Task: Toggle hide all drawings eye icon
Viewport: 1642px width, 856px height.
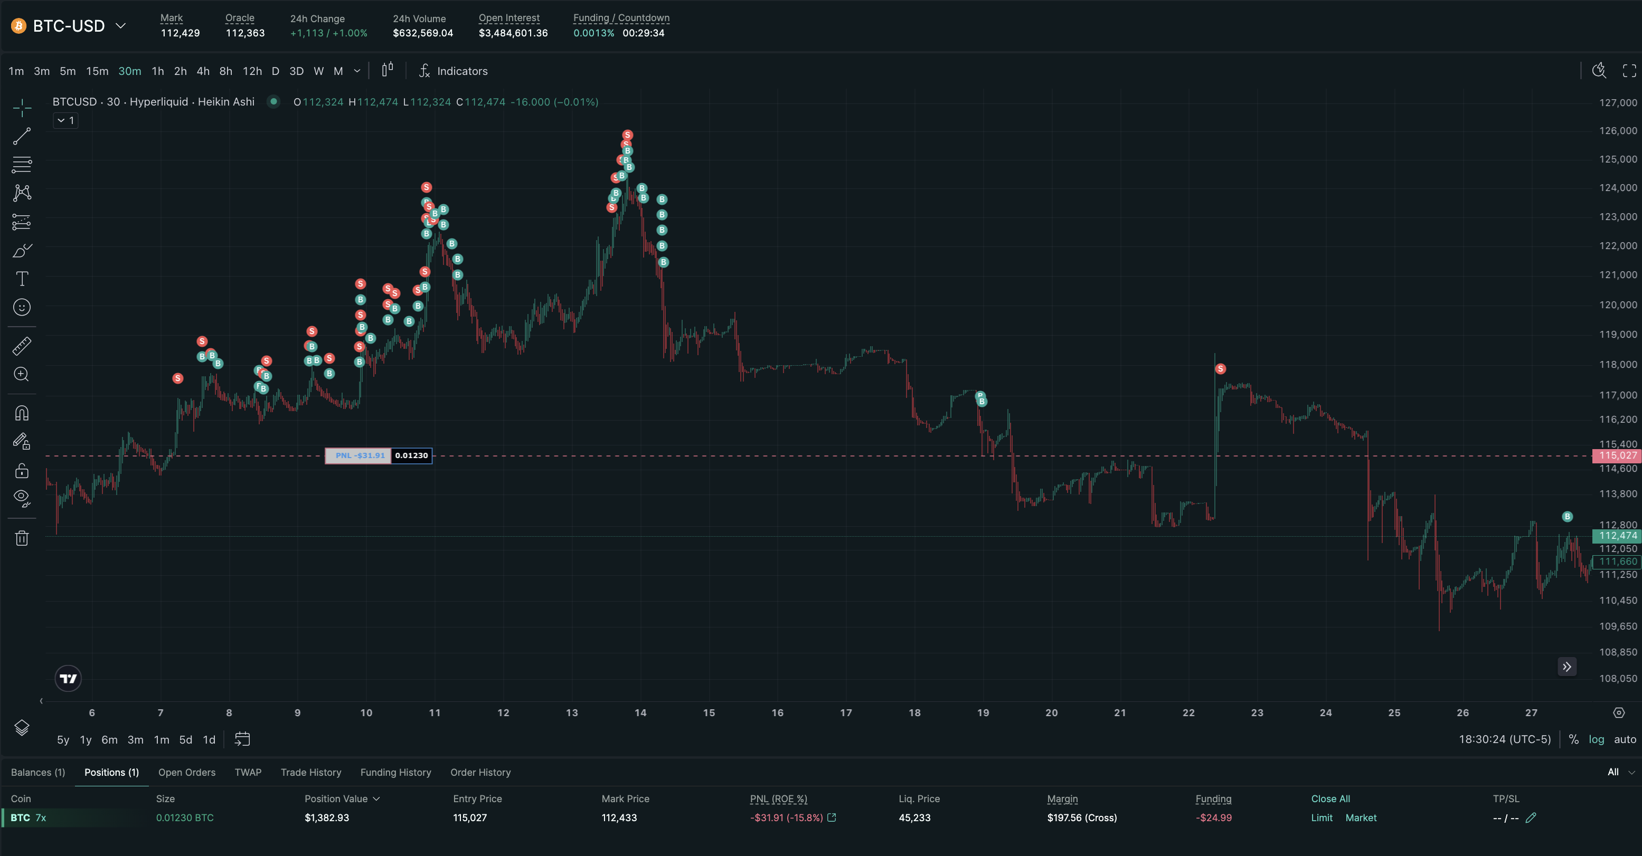Action: pos(22,498)
